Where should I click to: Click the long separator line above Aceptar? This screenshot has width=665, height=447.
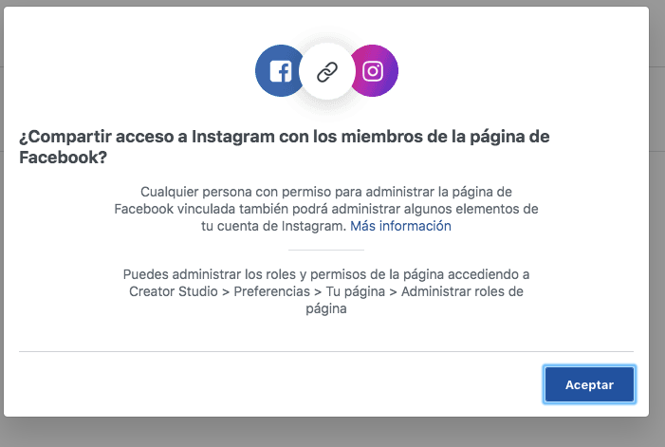click(x=326, y=351)
